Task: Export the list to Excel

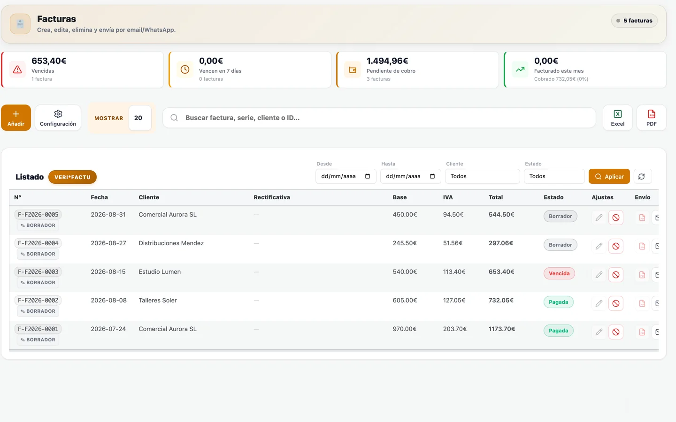Action: (617, 118)
